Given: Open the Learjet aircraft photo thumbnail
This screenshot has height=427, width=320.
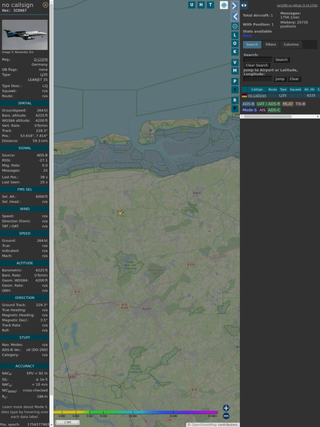Looking at the screenshot, I should coord(25,35).
